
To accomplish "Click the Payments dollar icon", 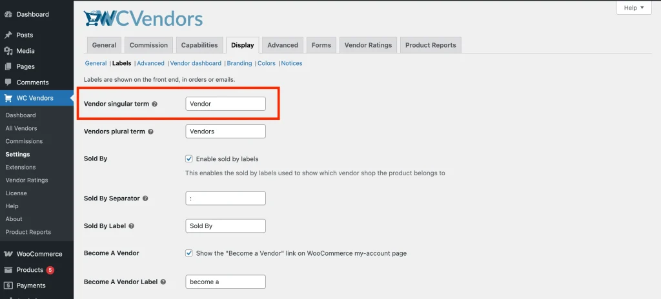I will point(8,285).
